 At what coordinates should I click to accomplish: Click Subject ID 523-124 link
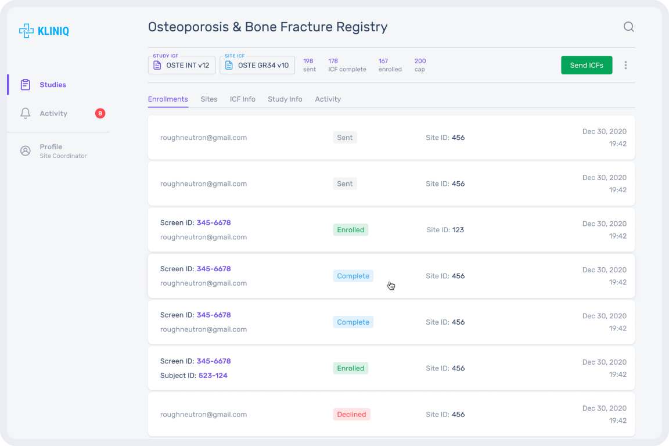point(213,376)
